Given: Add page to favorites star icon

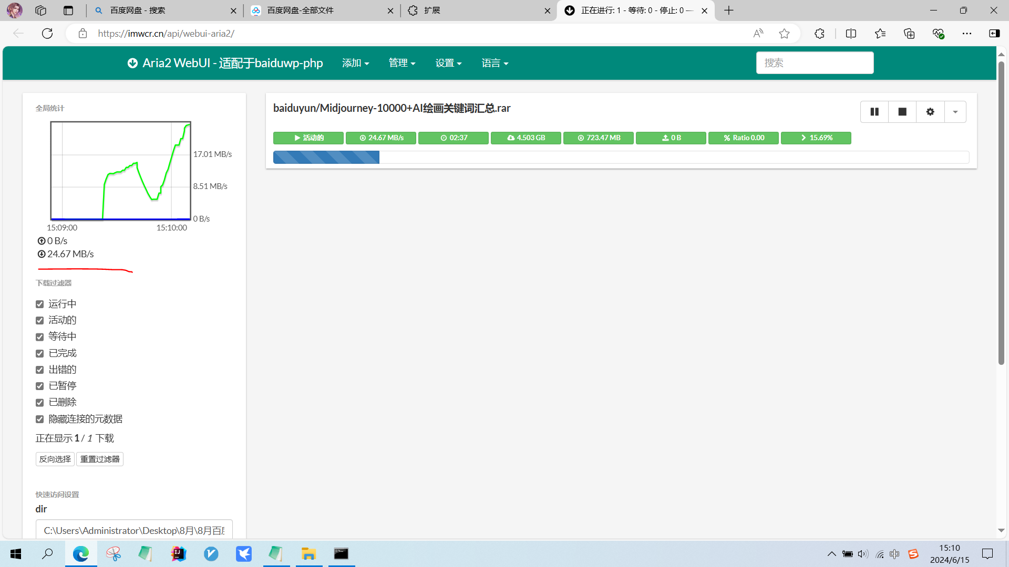Looking at the screenshot, I should (x=784, y=34).
